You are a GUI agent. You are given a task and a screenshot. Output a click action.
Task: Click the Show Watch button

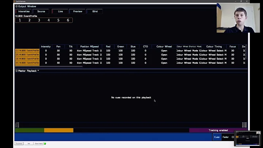pos(39,144)
